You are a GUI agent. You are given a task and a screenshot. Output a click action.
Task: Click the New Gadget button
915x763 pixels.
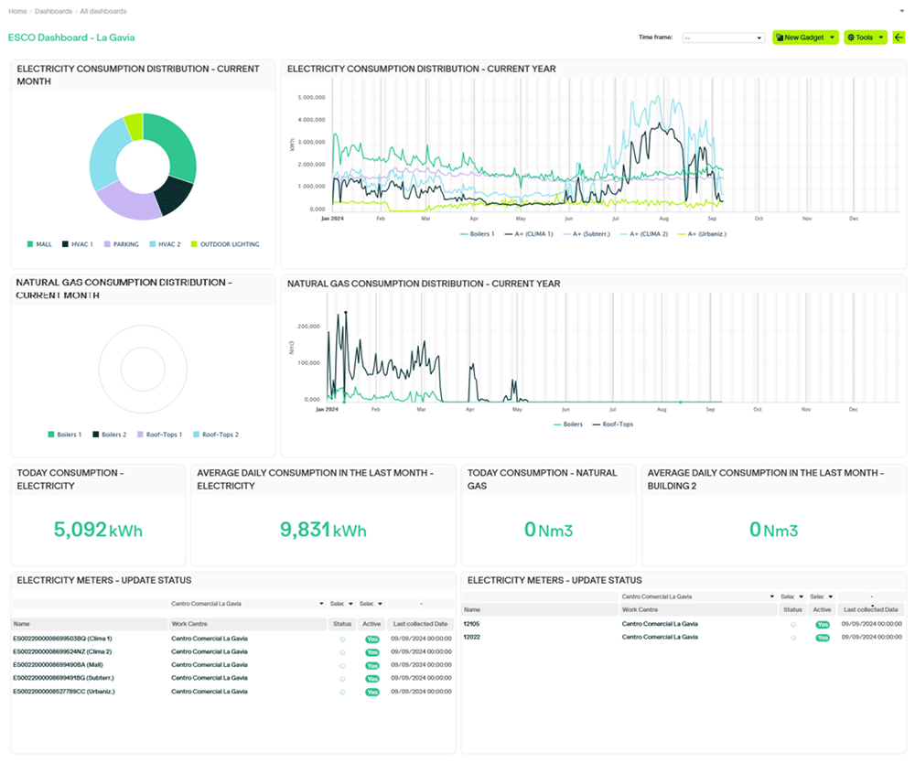[805, 38]
